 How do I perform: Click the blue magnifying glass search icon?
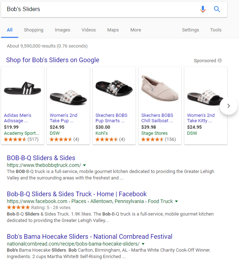[x=217, y=9]
